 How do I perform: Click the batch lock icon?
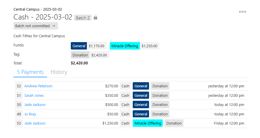(95, 17)
